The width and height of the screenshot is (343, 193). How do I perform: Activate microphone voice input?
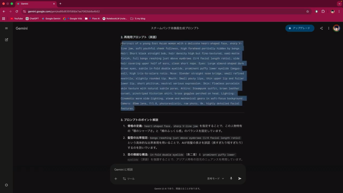tap(231, 179)
